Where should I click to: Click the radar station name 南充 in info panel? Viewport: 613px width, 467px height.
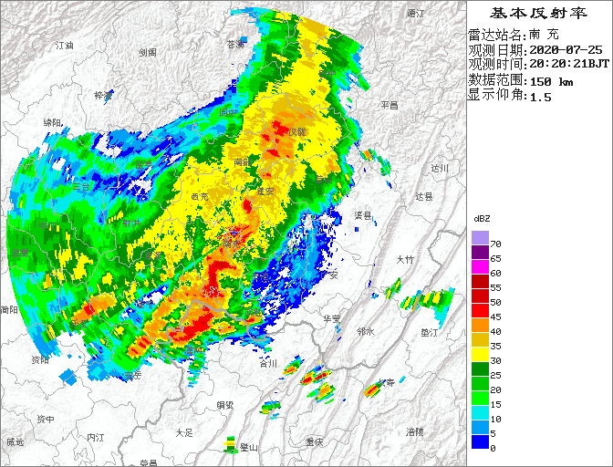pos(542,34)
